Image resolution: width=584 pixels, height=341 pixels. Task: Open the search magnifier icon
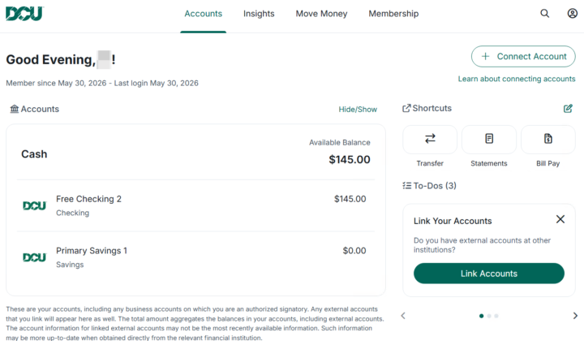544,14
